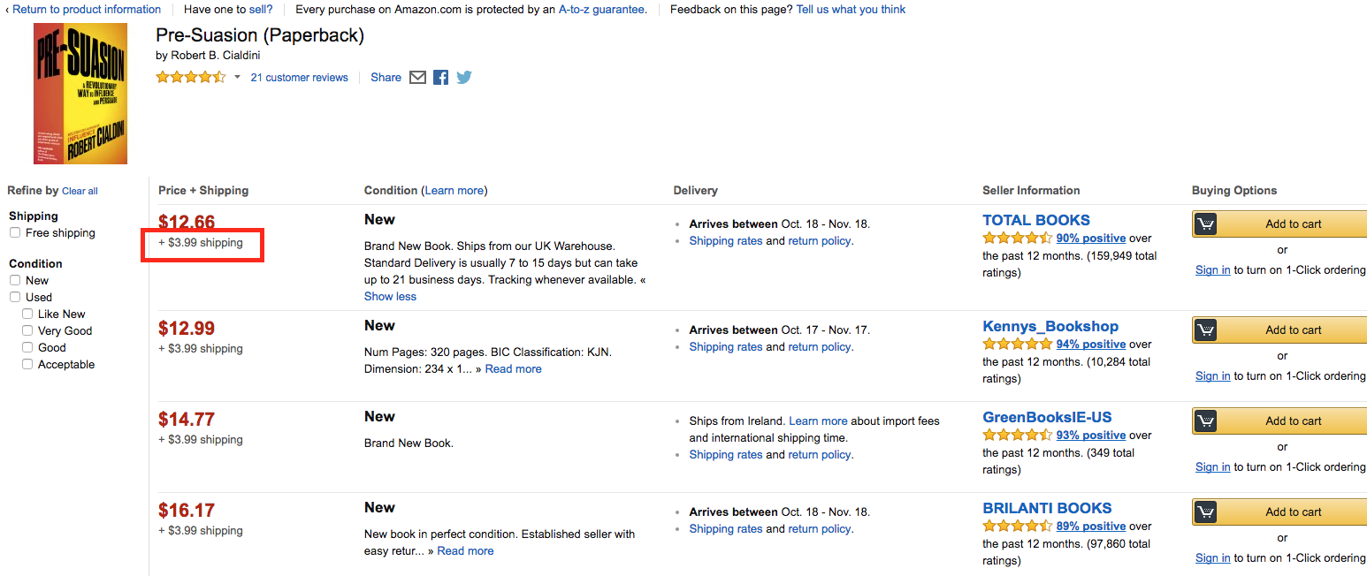This screenshot has width=1367, height=576.
Task: Clear all refine filters
Action: [x=80, y=191]
